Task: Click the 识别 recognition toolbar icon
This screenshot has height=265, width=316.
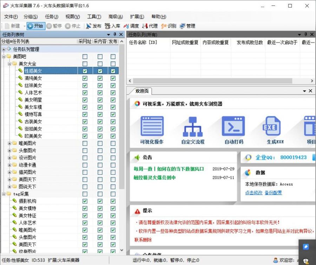Action: [x=169, y=26]
